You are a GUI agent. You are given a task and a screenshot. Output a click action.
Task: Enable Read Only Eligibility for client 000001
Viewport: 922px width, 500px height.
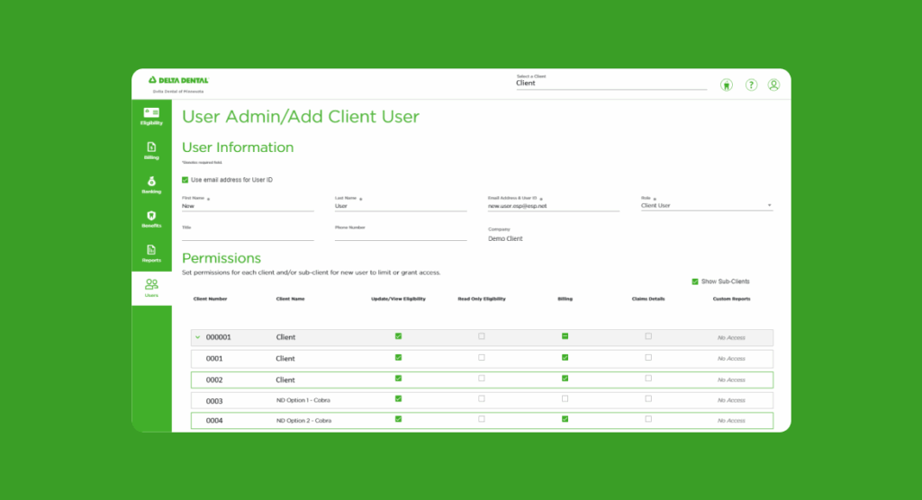pyautogui.click(x=482, y=336)
